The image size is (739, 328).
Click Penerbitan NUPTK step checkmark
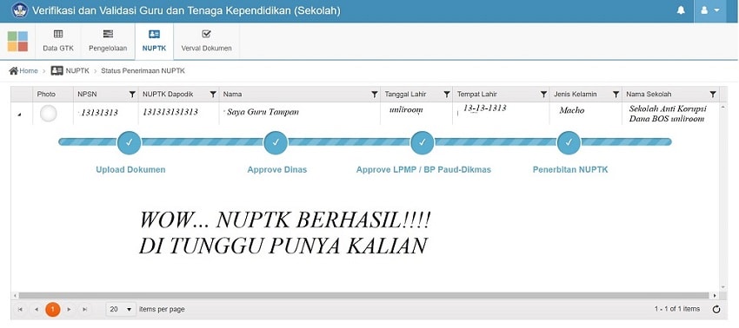569,142
